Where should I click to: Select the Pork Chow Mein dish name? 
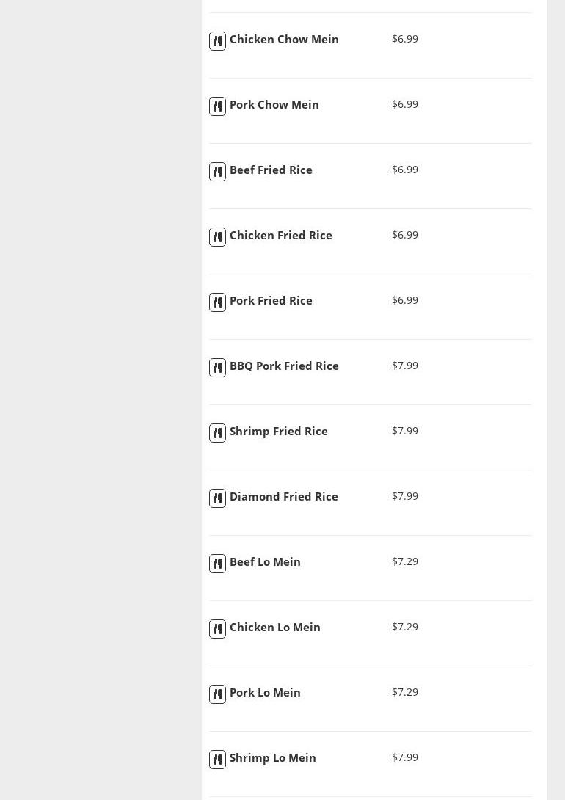[x=274, y=105]
